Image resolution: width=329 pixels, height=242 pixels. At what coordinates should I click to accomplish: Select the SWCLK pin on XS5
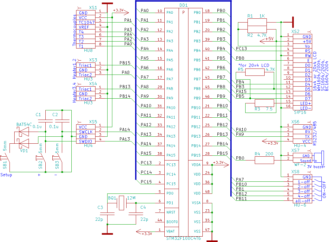pyautogui.click(x=86, y=132)
